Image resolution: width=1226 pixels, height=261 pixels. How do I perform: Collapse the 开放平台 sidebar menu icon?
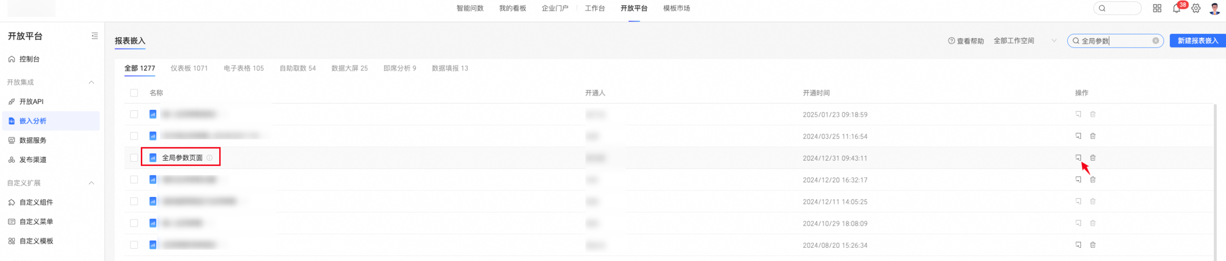[x=95, y=36]
